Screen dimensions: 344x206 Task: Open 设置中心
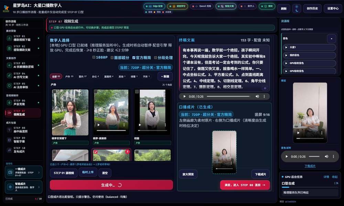tap(333, 9)
